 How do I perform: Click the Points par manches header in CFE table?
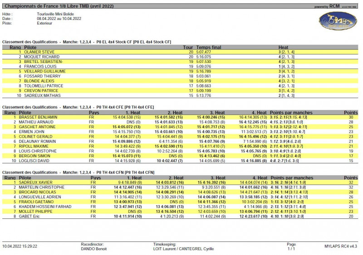291,112
